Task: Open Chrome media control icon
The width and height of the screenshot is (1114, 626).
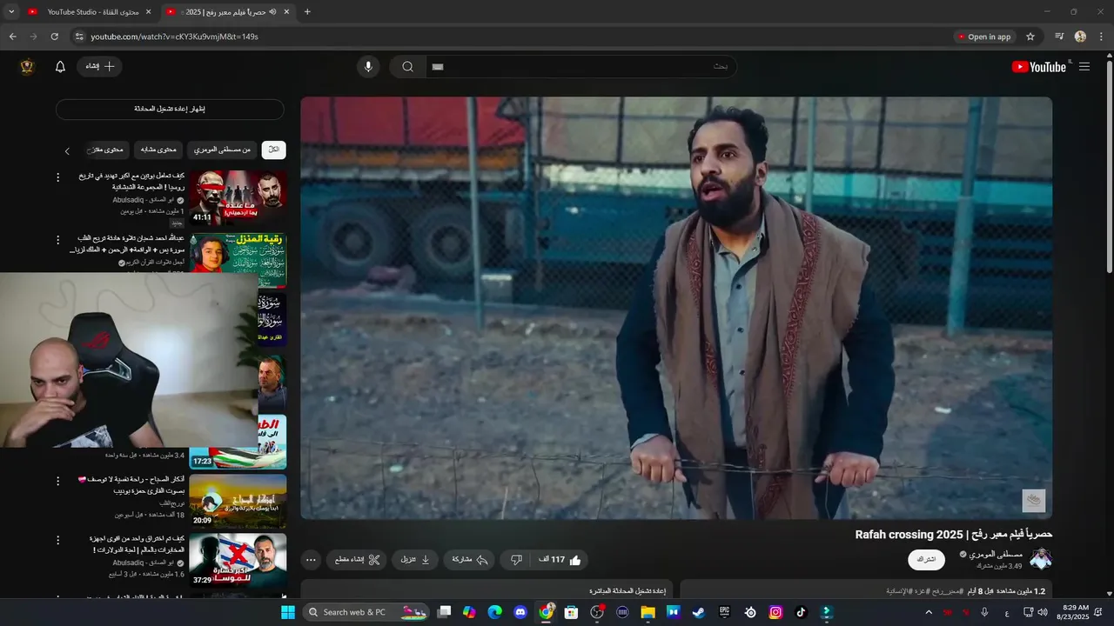Action: coord(1059,37)
